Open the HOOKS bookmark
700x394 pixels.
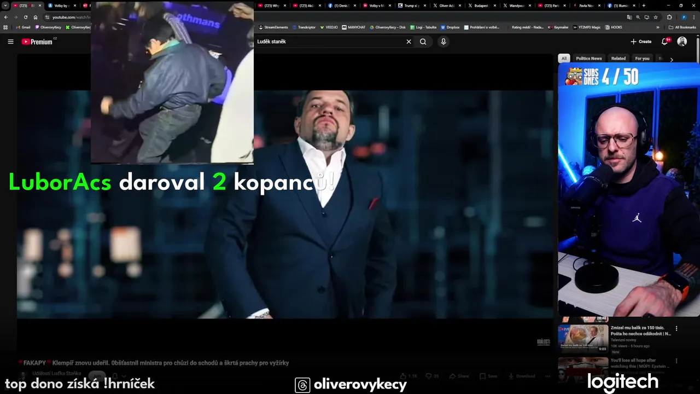[614, 27]
